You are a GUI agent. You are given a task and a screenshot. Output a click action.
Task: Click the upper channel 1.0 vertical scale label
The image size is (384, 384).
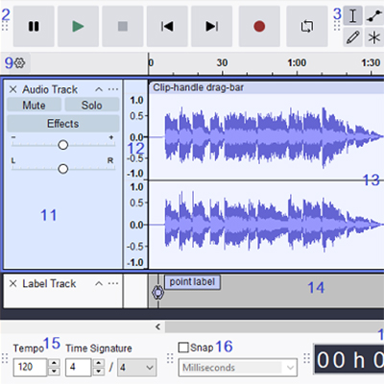pos(136,101)
